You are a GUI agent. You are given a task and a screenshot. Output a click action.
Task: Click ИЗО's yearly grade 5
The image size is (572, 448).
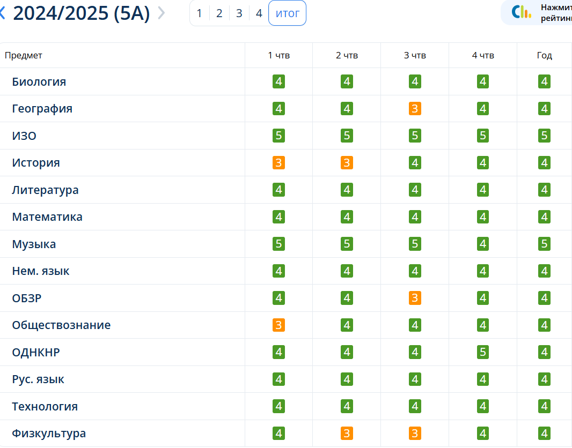click(544, 136)
